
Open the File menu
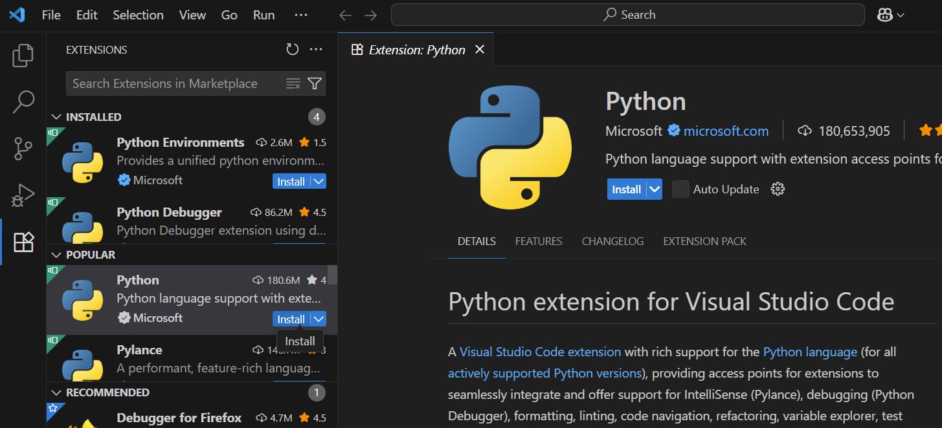pos(51,15)
